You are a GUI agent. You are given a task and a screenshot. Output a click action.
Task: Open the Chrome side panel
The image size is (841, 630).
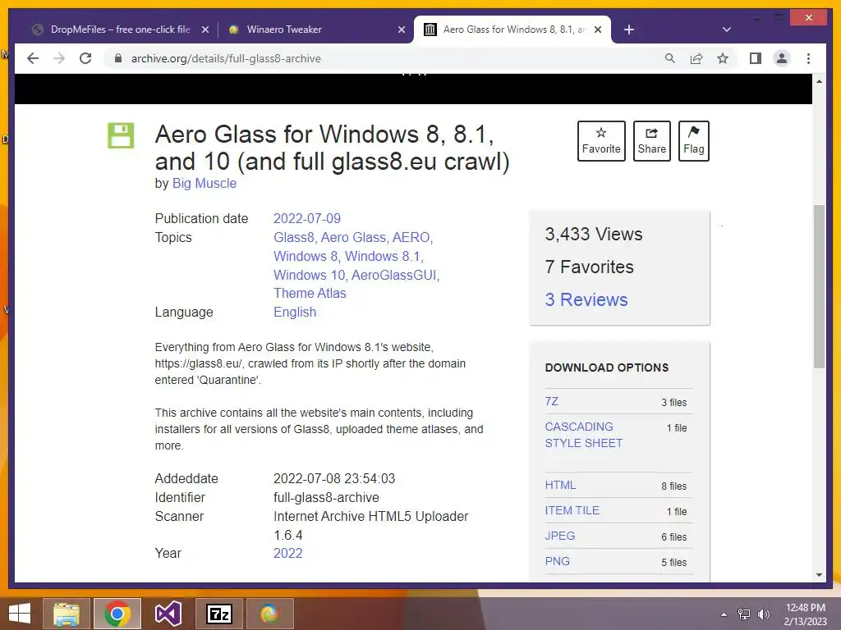coord(756,58)
